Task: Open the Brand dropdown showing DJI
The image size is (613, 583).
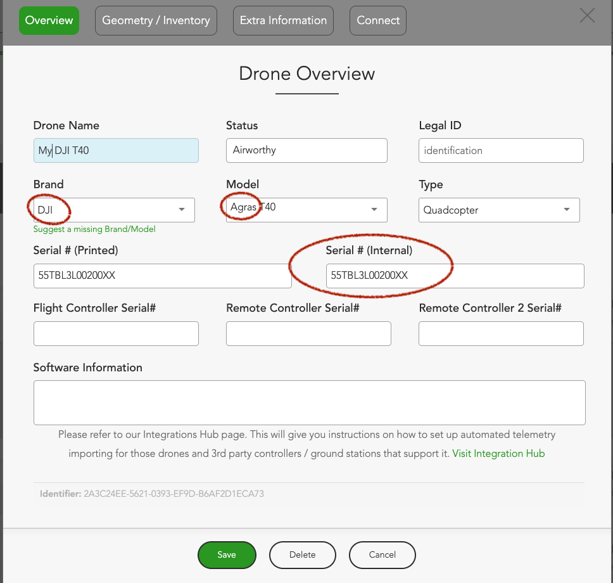Action: tap(114, 210)
